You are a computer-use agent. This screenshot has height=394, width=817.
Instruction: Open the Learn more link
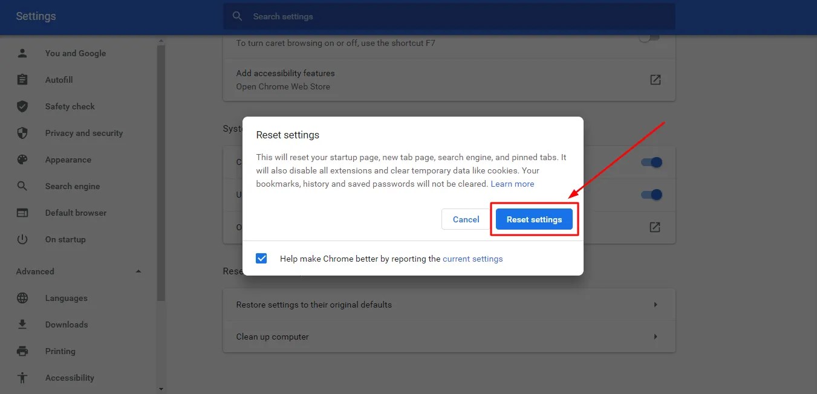pyautogui.click(x=512, y=184)
